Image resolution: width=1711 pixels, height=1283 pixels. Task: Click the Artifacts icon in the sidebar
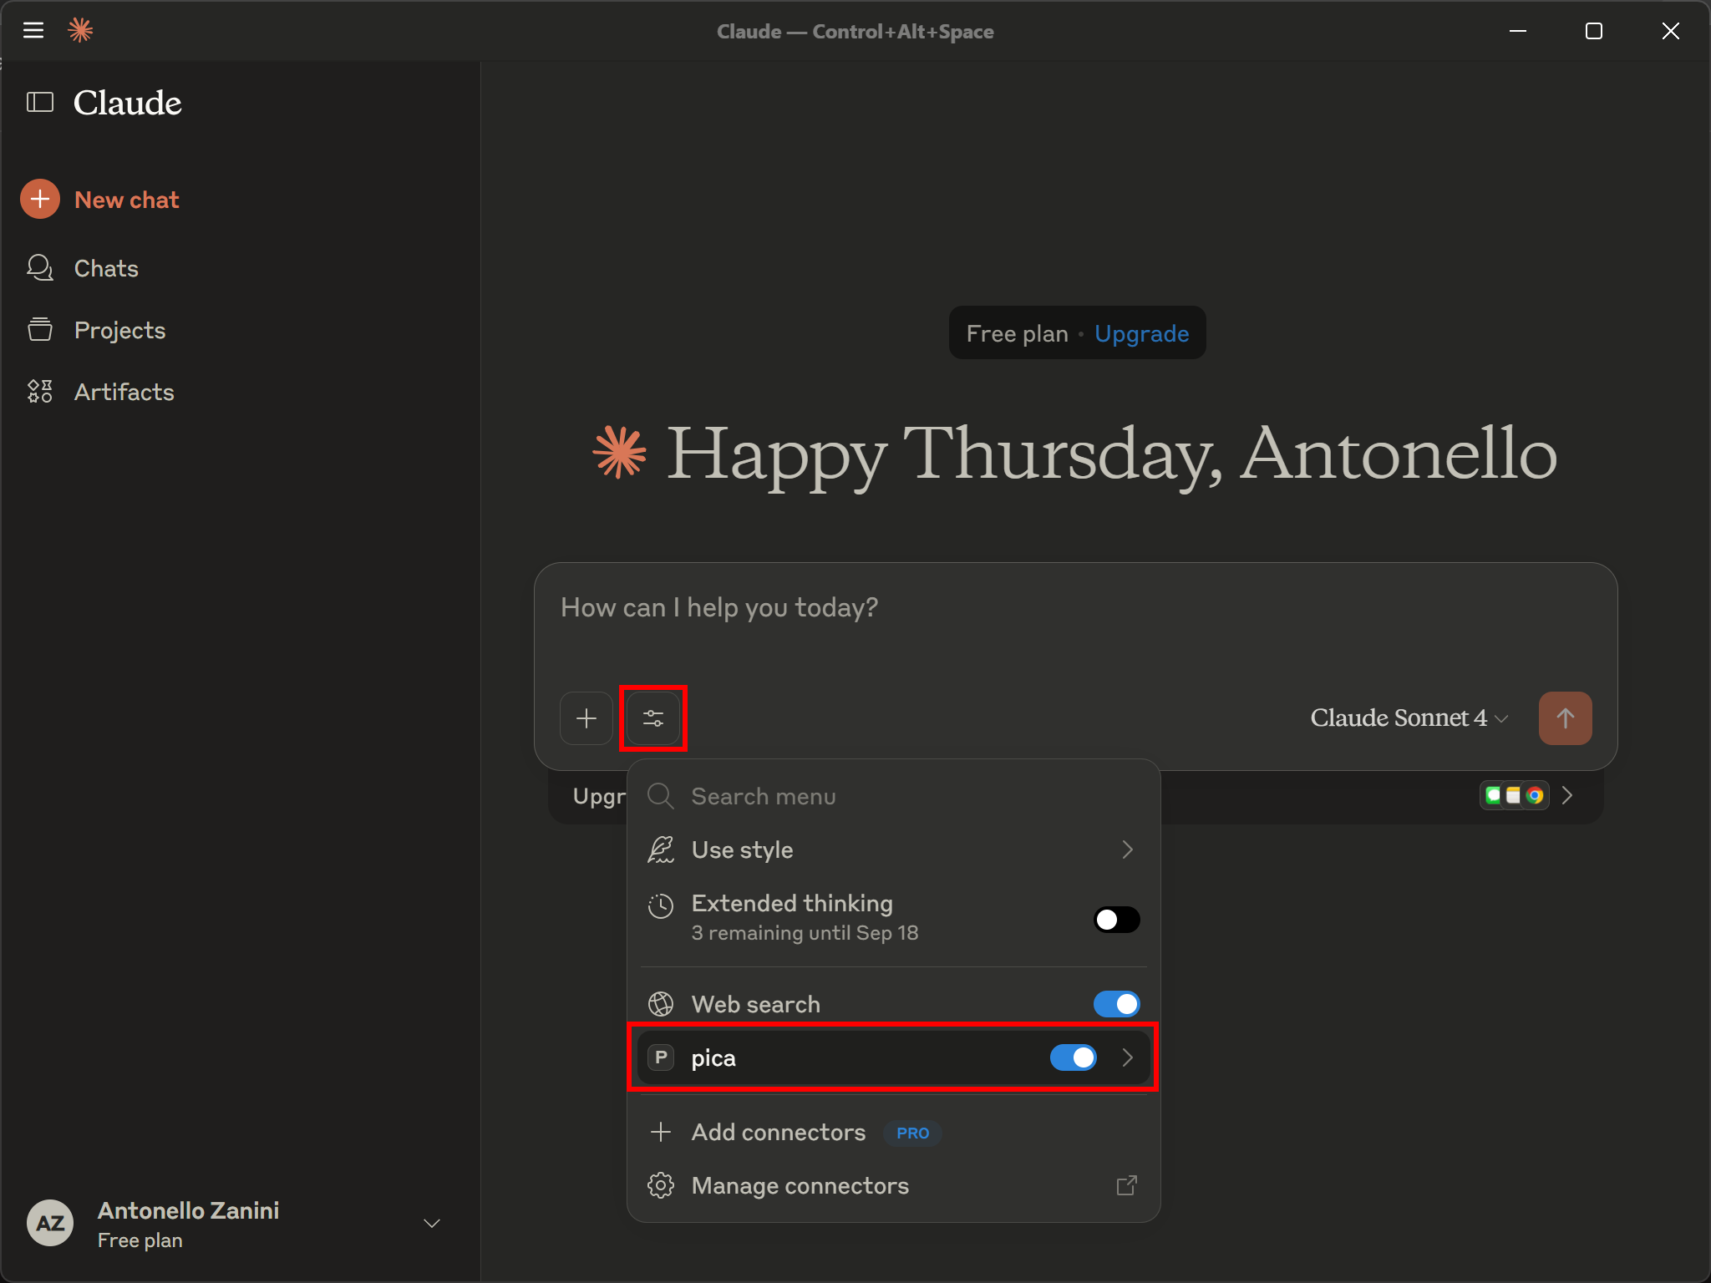[x=40, y=391]
